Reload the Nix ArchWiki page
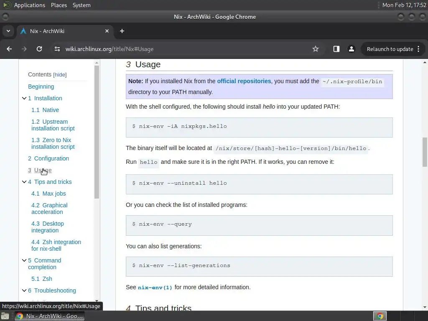428x321 pixels. (x=39, y=49)
